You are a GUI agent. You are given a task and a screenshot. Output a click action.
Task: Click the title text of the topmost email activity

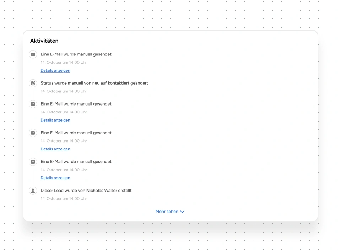tap(76, 54)
